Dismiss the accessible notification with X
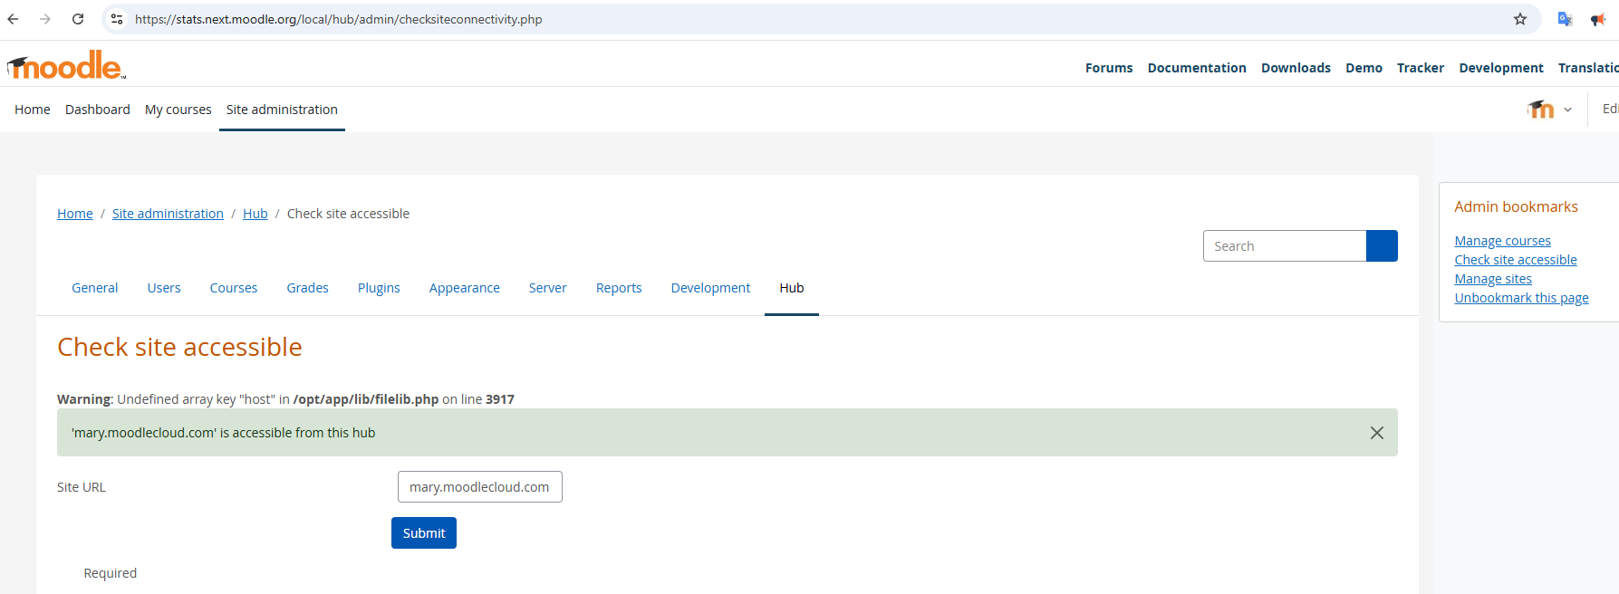Viewport: 1619px width, 594px height. (1377, 433)
